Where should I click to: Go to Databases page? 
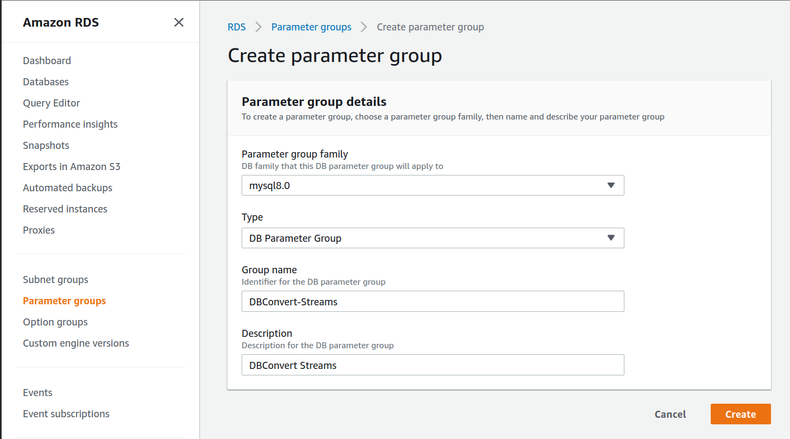(46, 81)
